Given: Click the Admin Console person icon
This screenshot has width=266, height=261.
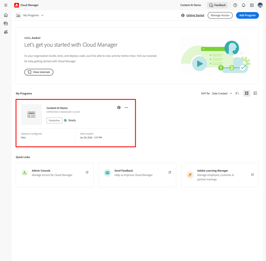Looking at the screenshot, I should click(x=24, y=173).
